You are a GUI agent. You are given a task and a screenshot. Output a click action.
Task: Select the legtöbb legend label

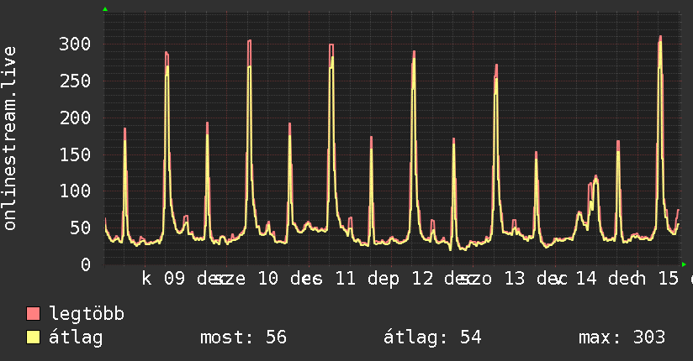87,314
